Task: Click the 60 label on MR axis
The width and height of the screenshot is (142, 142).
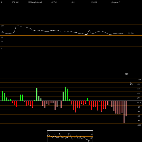Action: coord(139,89)
